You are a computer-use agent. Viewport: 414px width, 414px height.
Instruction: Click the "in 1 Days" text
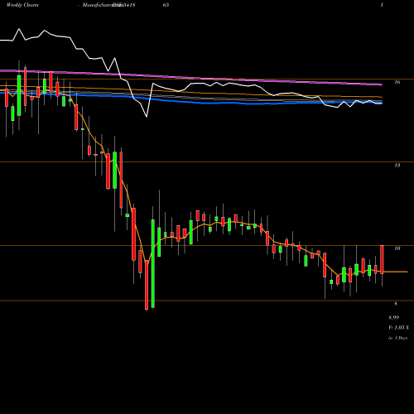[397, 338]
